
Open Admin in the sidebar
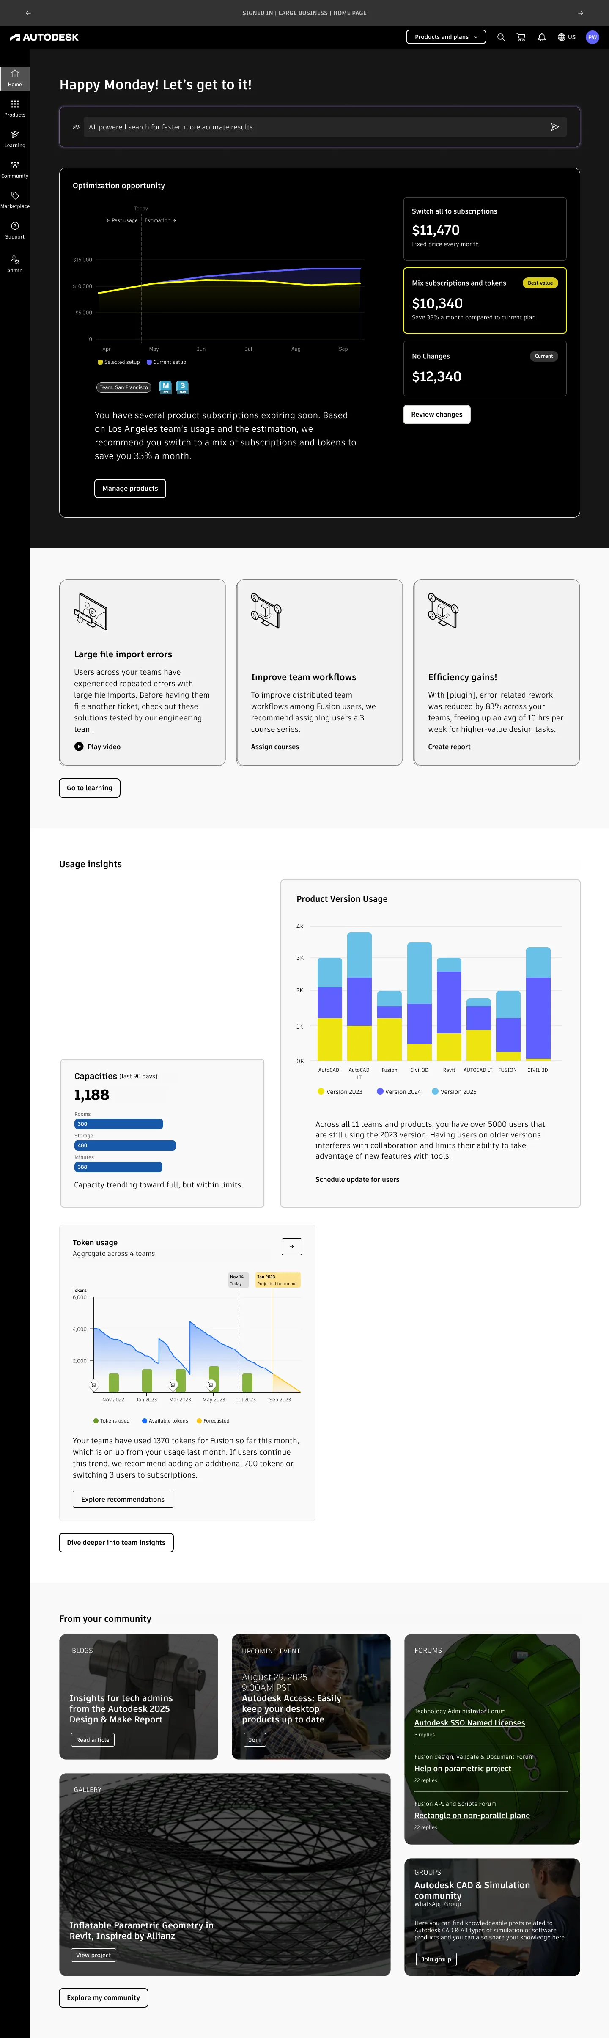coord(15,264)
